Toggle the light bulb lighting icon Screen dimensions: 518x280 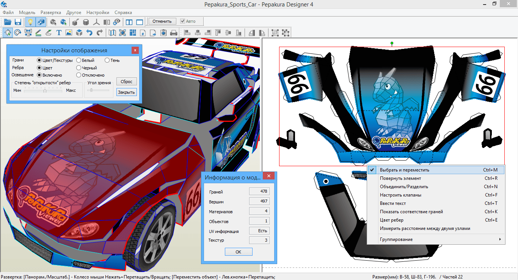point(31,22)
